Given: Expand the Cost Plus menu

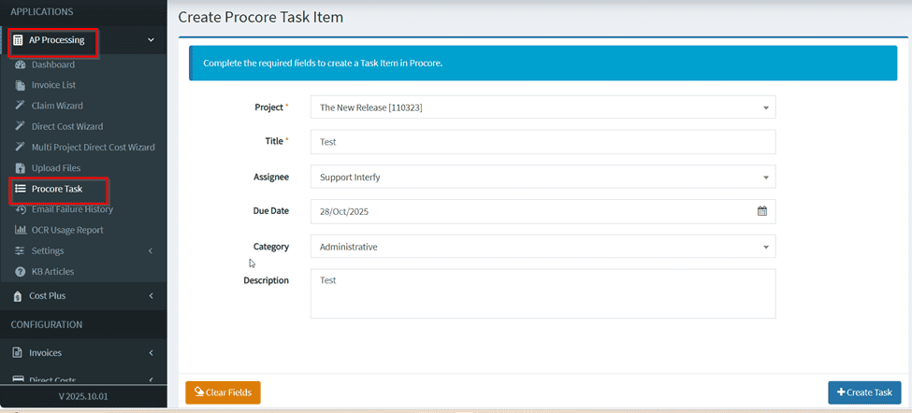Looking at the screenshot, I should pos(151,296).
